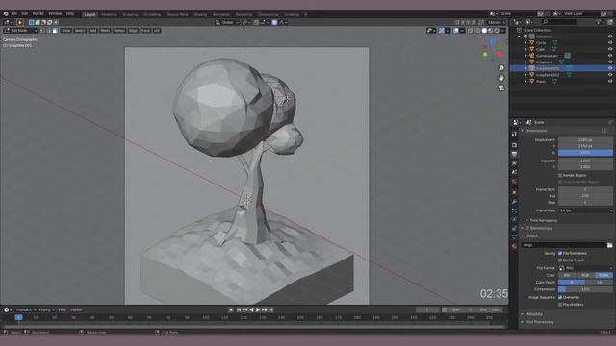Toggle the camera view icon

tap(500, 87)
